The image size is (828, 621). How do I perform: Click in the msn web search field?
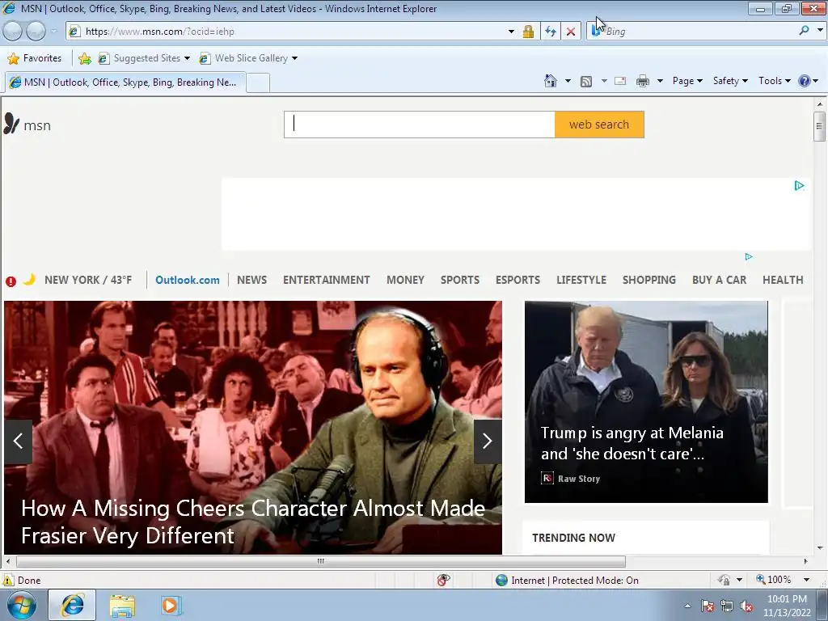(x=420, y=125)
